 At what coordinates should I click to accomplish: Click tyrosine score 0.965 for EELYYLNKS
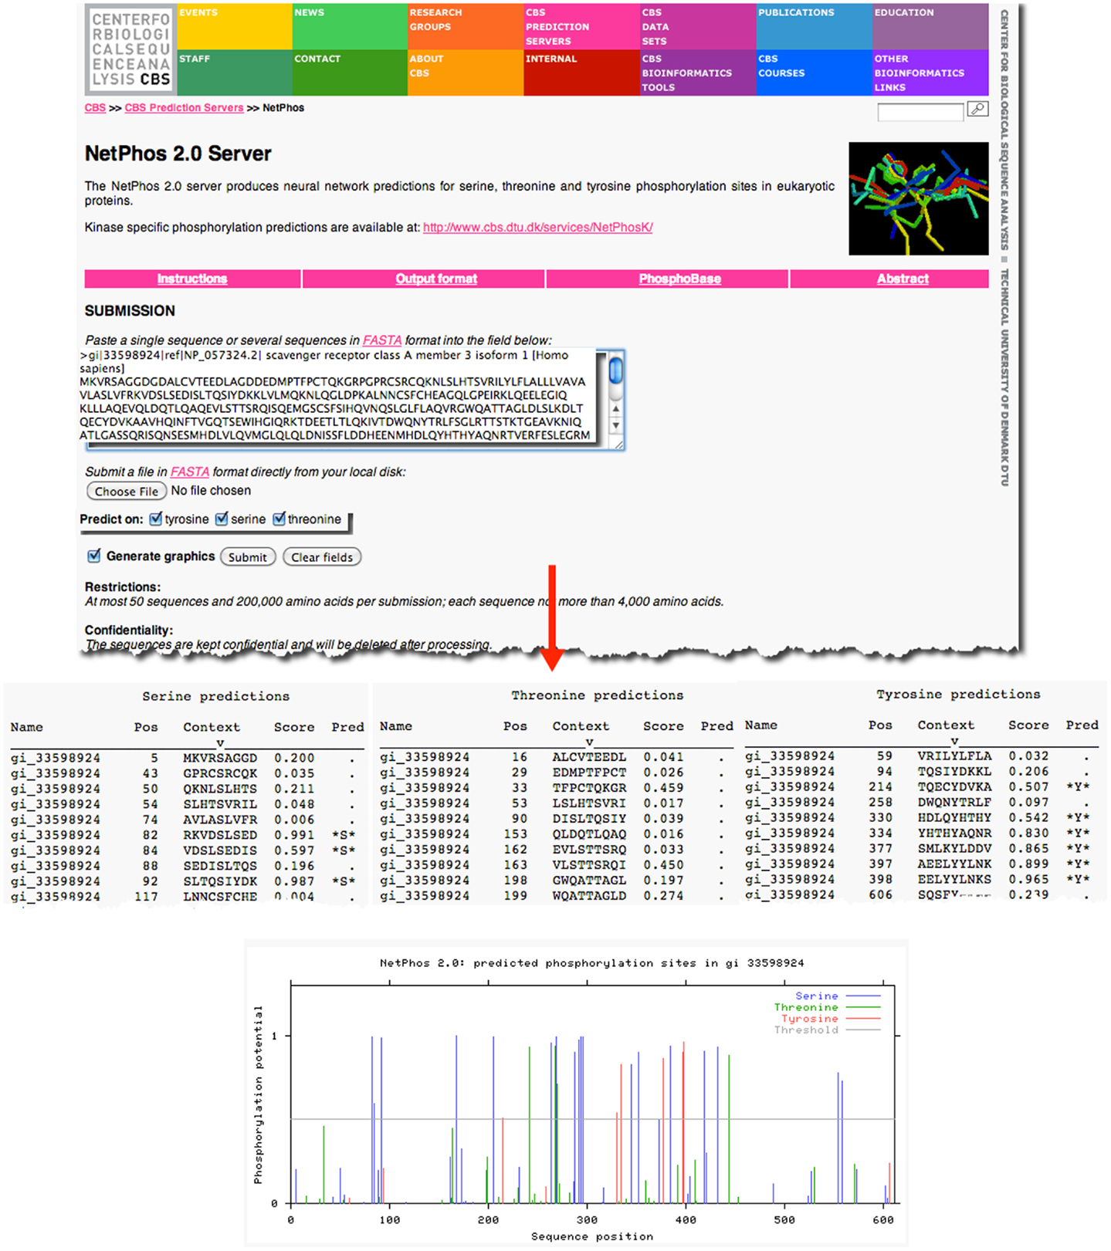(x=1028, y=879)
